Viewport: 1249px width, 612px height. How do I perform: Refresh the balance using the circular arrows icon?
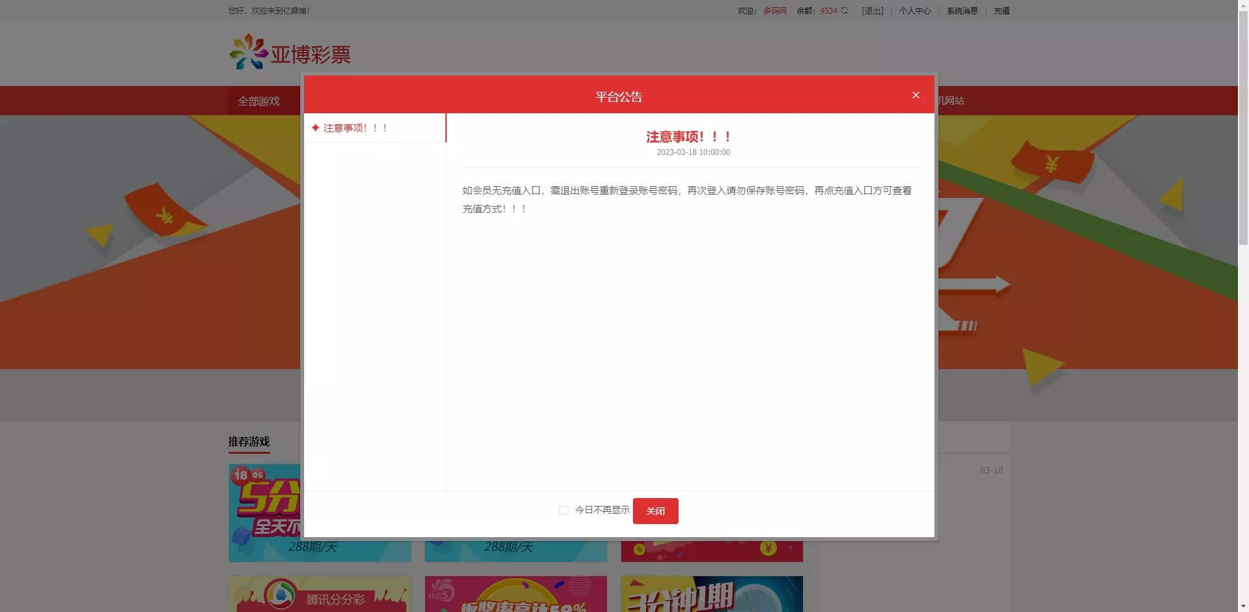[844, 10]
